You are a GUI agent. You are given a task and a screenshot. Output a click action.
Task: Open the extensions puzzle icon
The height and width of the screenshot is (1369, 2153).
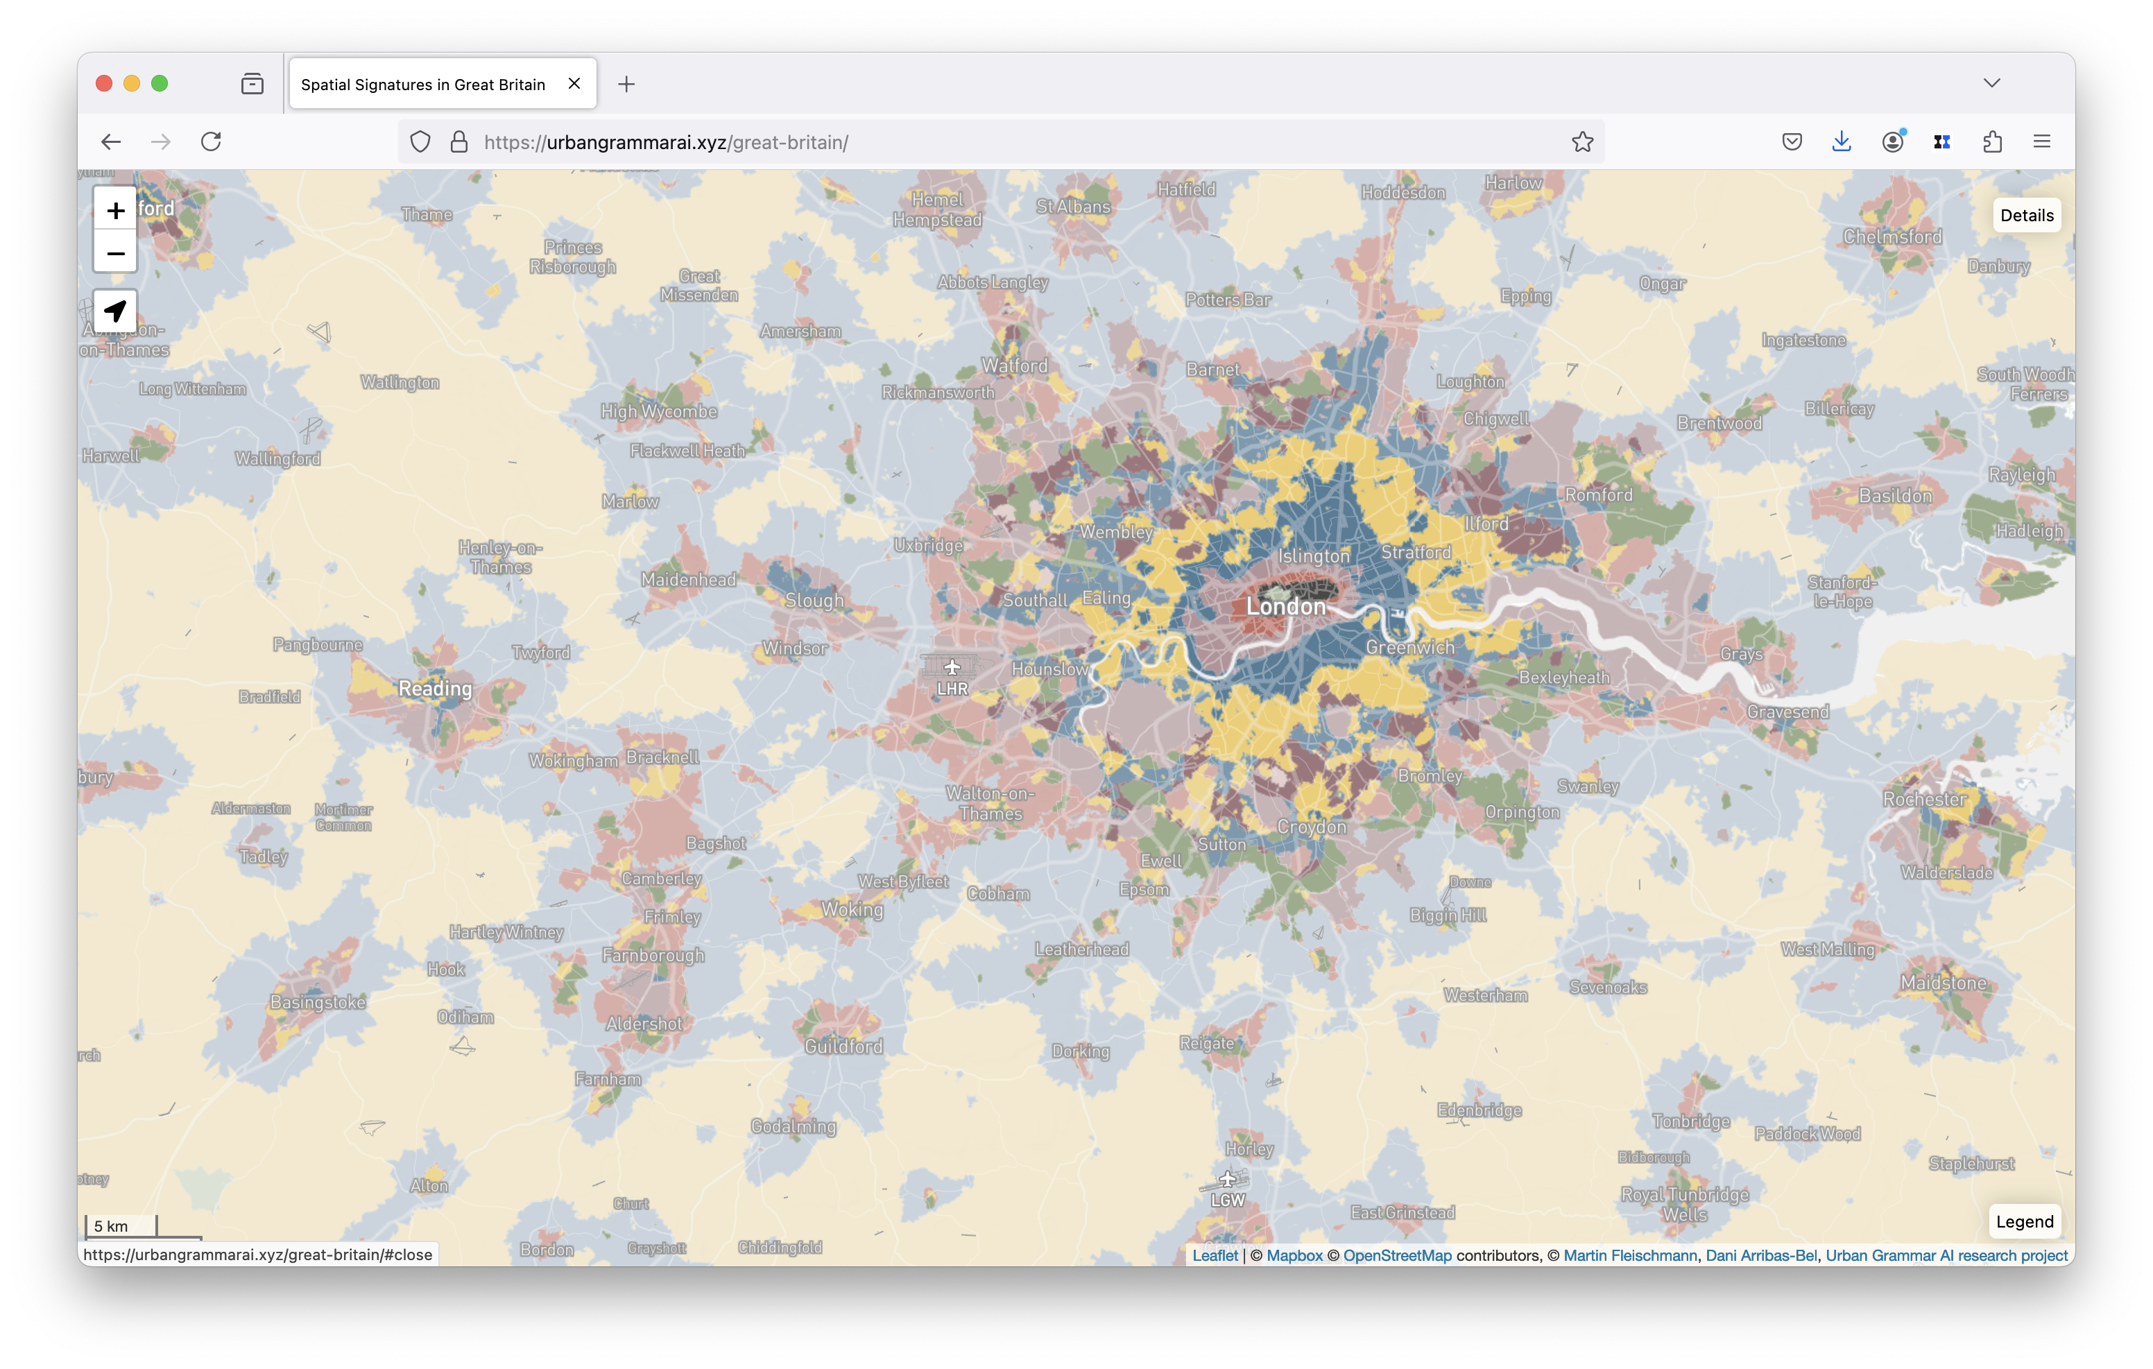[1992, 142]
